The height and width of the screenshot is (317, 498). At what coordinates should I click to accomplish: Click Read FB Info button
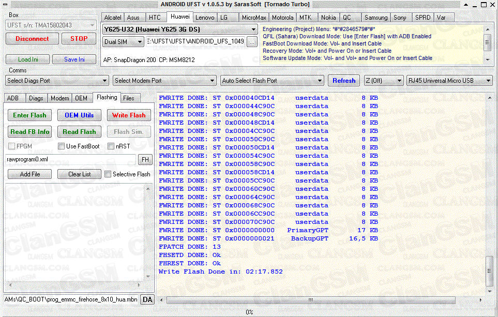(x=29, y=132)
